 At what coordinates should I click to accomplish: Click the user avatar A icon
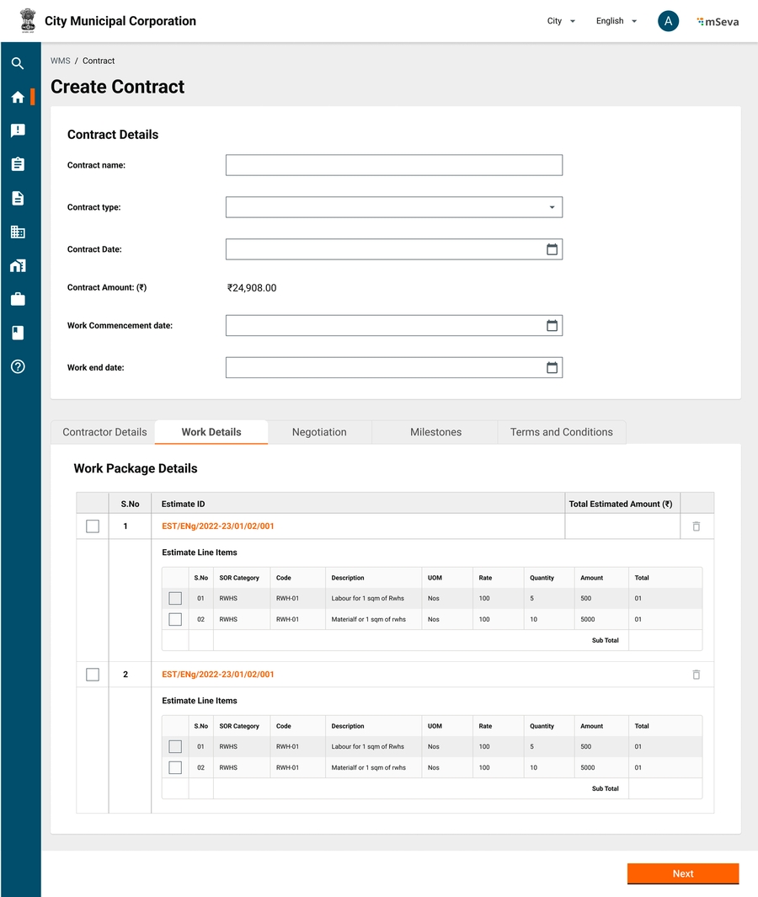click(x=668, y=21)
